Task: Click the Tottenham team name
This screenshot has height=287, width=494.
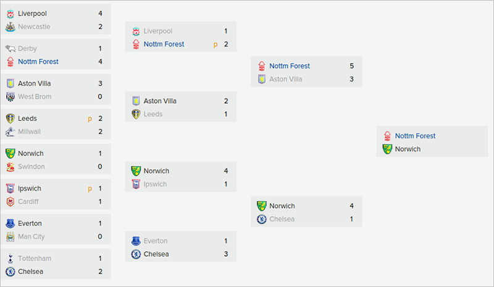Action: click(x=35, y=258)
